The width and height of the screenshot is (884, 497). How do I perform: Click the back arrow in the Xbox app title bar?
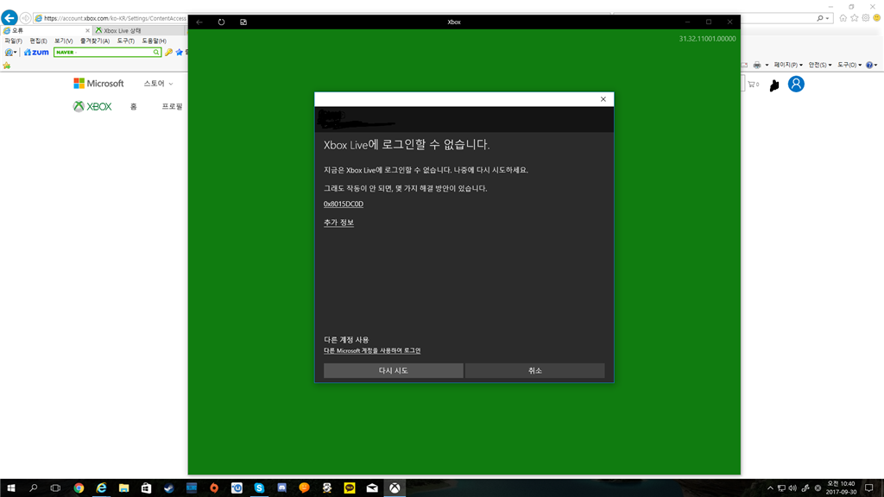pyautogui.click(x=199, y=22)
